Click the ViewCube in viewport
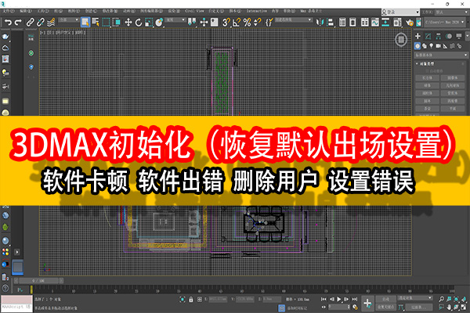Screen dimensions: 470x313 [x=401, y=39]
